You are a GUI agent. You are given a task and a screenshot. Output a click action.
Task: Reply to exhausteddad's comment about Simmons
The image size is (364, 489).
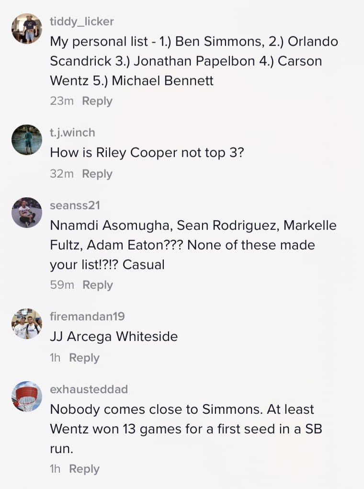click(84, 469)
